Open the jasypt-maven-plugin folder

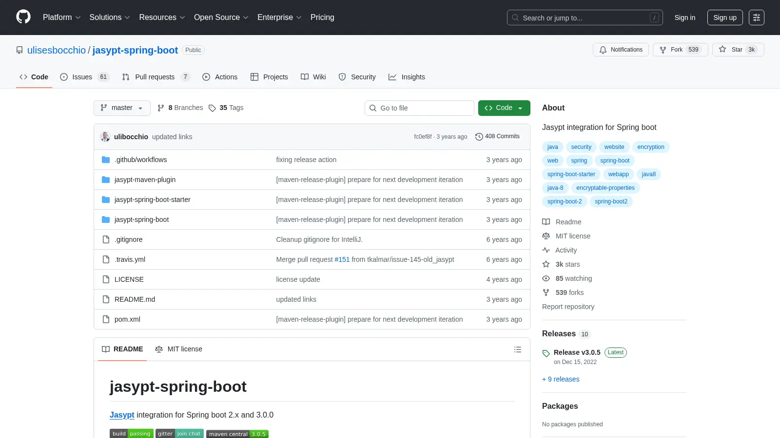point(145,180)
